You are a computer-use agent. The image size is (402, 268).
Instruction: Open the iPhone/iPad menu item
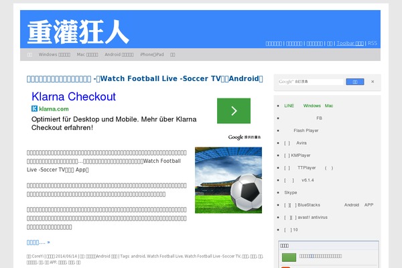(152, 54)
